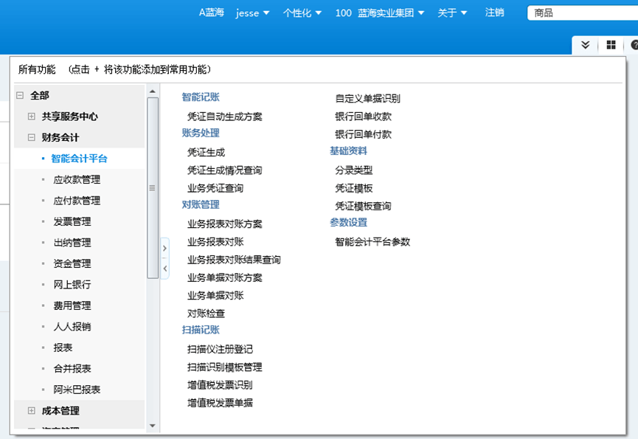Open 银行回单收款 function
The width and height of the screenshot is (638, 439).
363,117
